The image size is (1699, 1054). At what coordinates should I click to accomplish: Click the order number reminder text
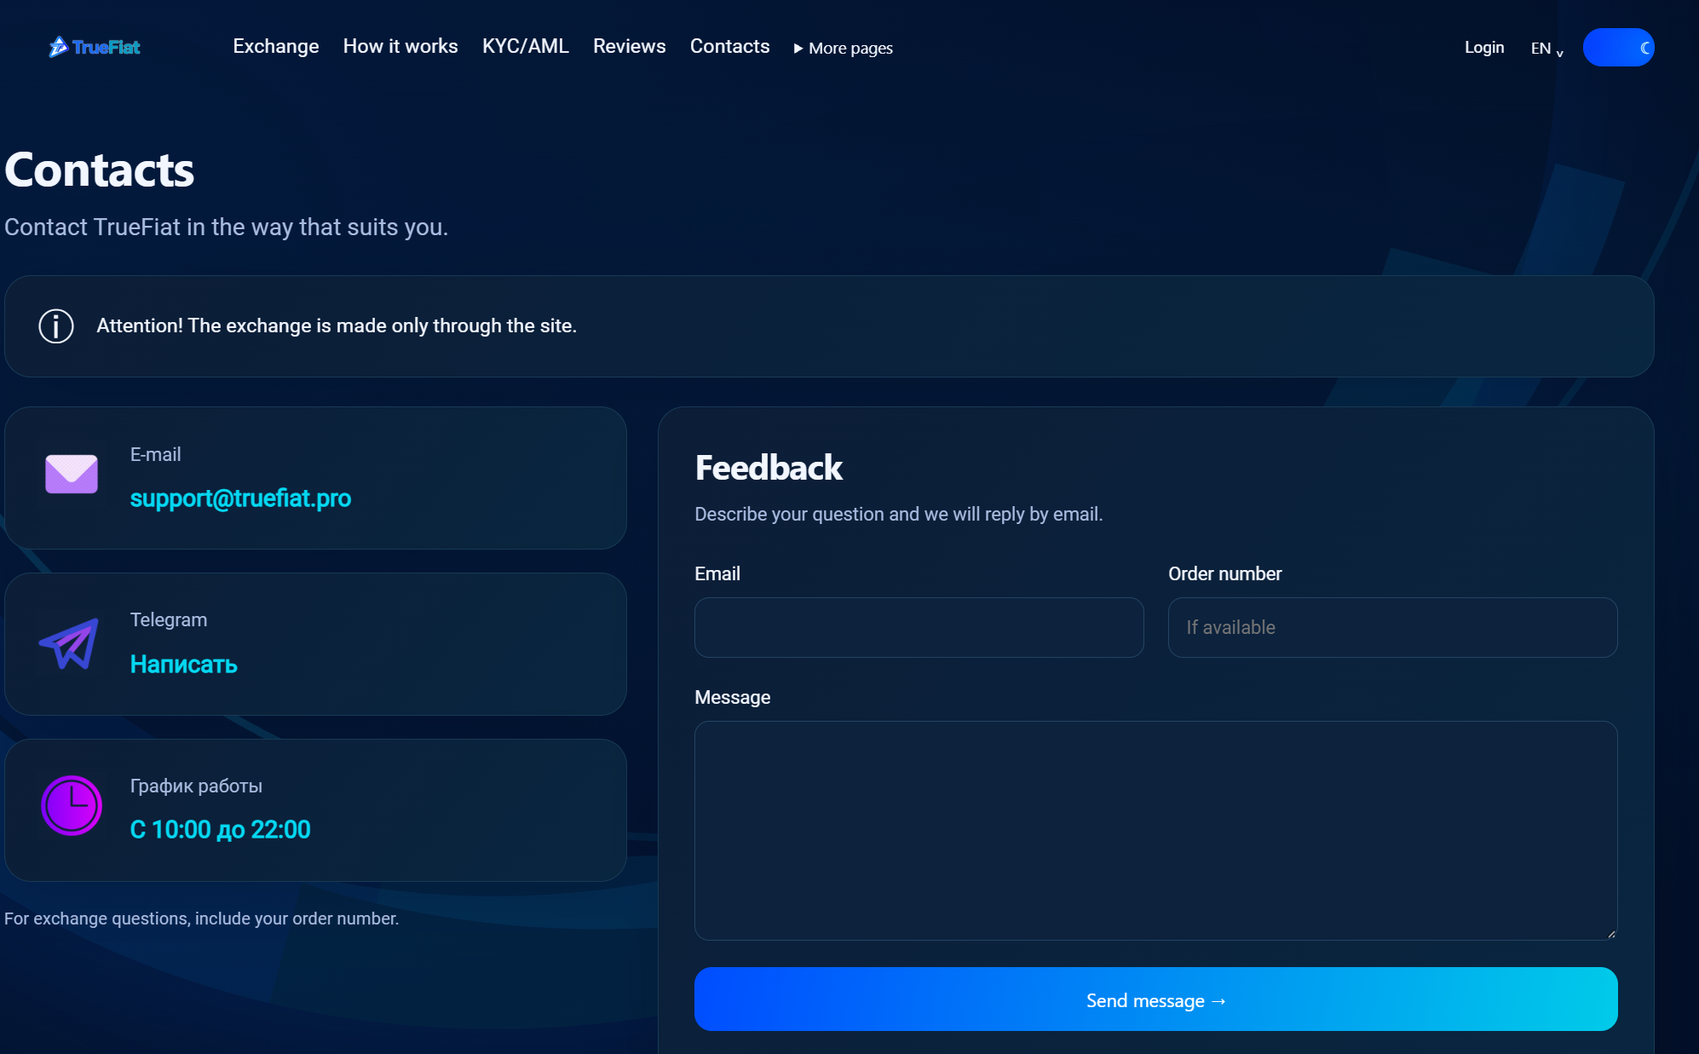pos(202,919)
